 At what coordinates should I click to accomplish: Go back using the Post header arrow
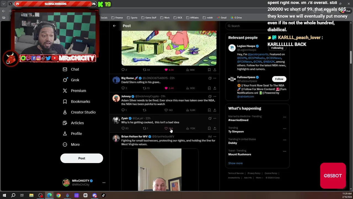(114, 26)
